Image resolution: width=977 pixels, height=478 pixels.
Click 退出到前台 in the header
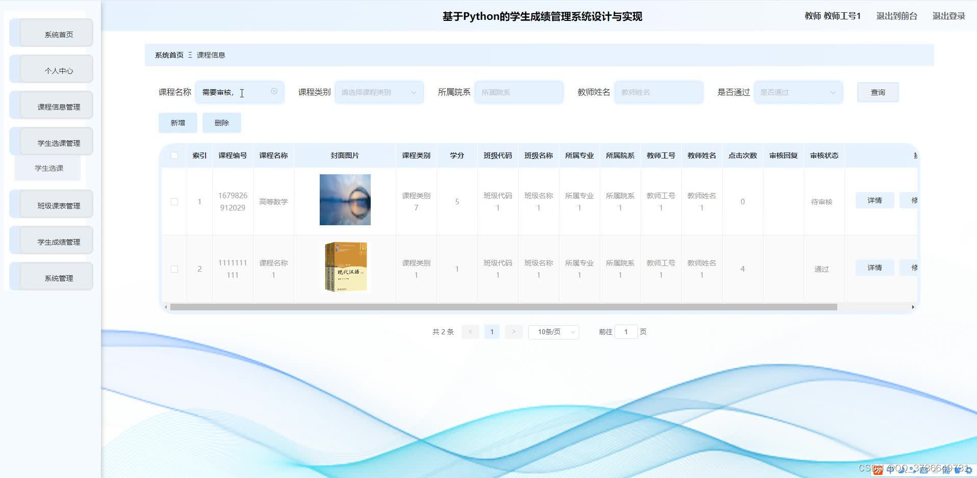(x=896, y=16)
